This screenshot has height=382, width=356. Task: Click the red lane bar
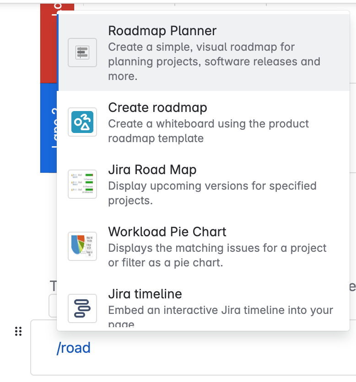click(49, 43)
